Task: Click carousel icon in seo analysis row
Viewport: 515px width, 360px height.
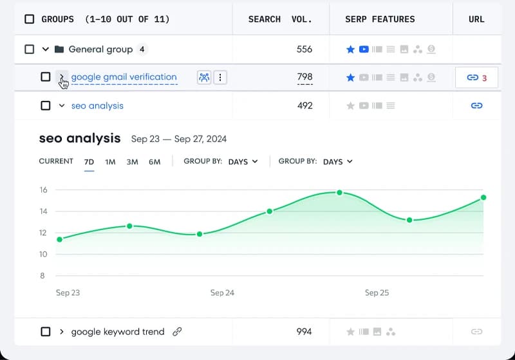Action: (377, 105)
